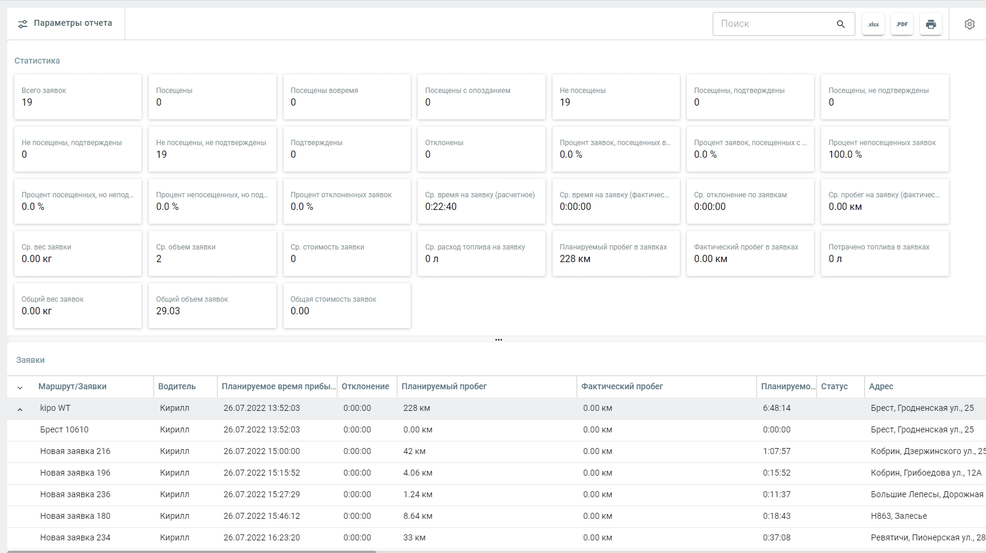The height and width of the screenshot is (553, 986).
Task: Click the horizontal scrollbar at bottom
Action: tap(192, 551)
